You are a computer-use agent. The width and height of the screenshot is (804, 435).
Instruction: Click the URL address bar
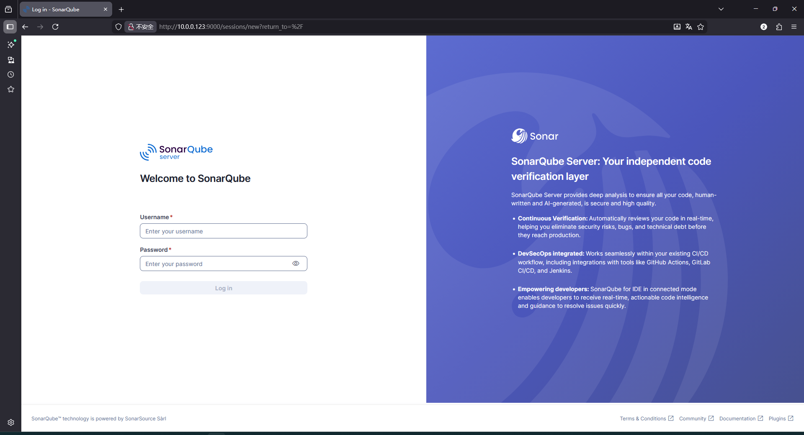click(410, 27)
